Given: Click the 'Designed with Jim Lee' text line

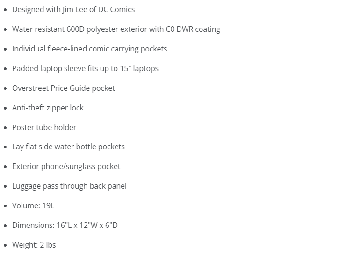Looking at the screenshot, I should [73, 9].
